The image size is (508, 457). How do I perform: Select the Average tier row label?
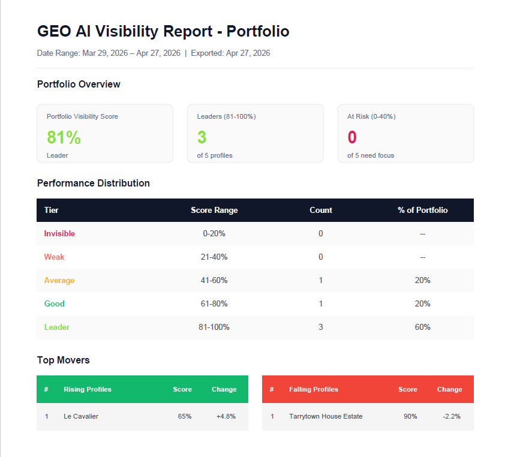59,280
